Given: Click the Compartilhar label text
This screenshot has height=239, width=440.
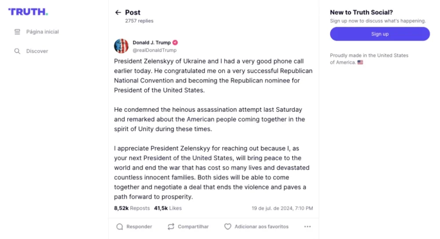Looking at the screenshot, I should [x=193, y=227].
